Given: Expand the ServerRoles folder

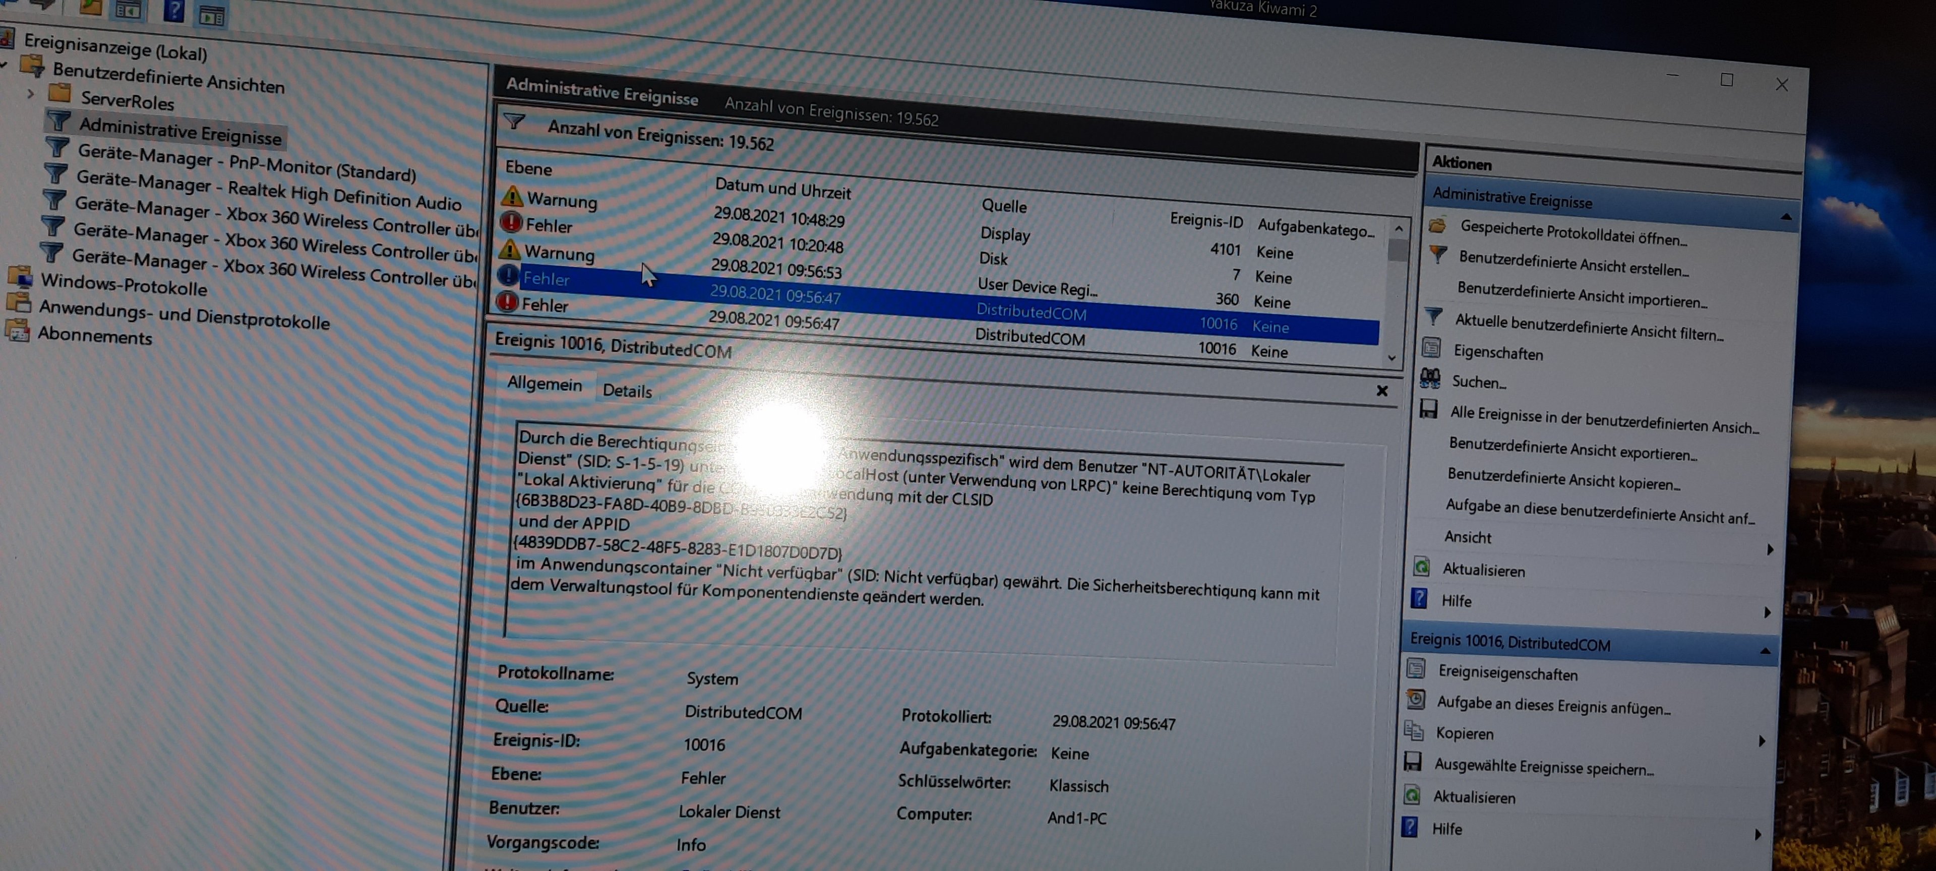Looking at the screenshot, I should pos(31,94).
